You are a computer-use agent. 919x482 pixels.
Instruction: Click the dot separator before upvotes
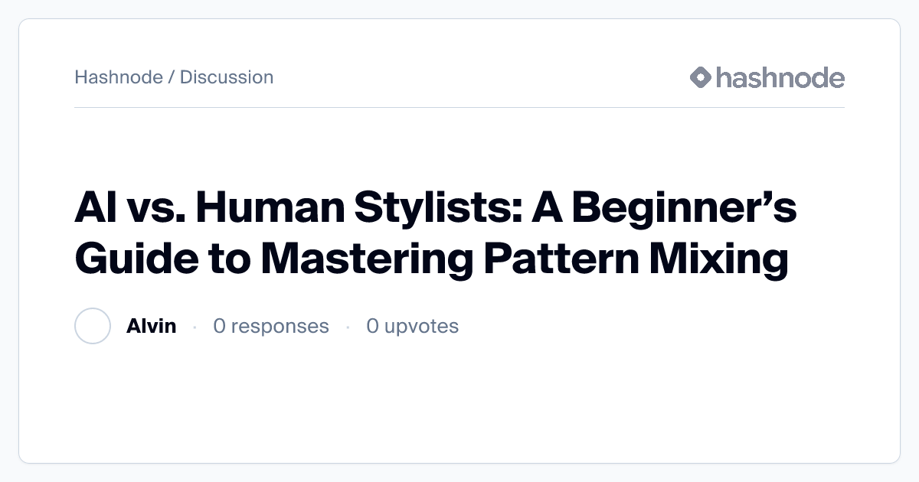[x=348, y=327]
